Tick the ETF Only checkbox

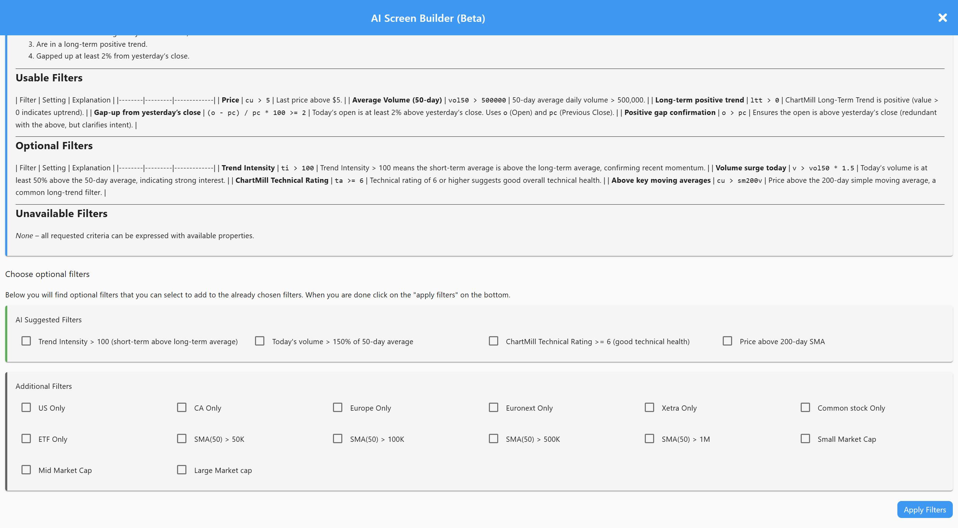(x=26, y=438)
